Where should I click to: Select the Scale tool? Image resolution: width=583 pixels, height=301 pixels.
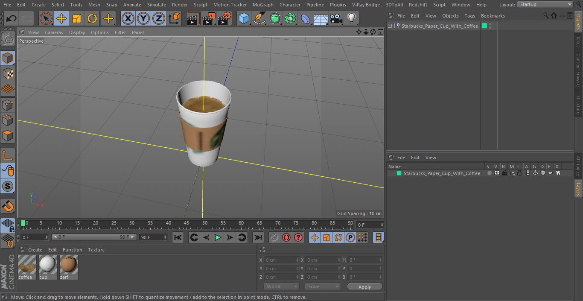click(77, 18)
